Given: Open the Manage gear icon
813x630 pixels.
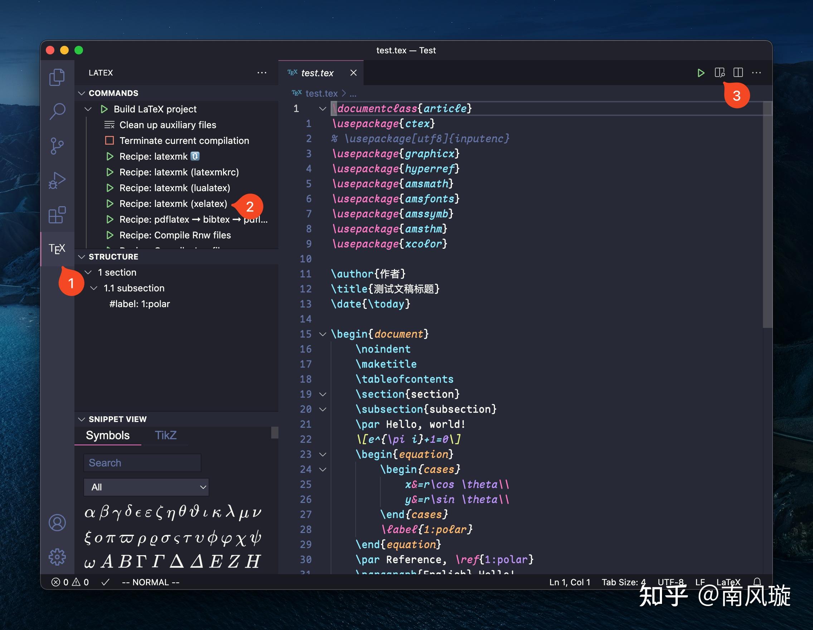Looking at the screenshot, I should click(57, 557).
